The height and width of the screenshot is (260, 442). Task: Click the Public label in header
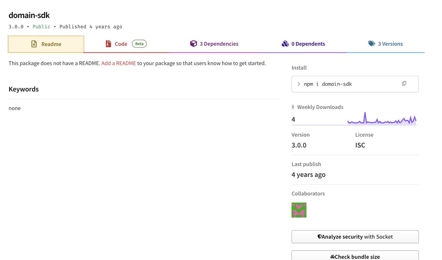[x=41, y=27]
